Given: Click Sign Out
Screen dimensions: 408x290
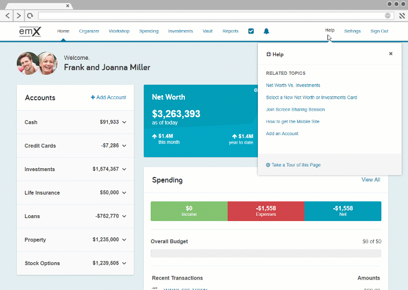Looking at the screenshot, I should point(380,31).
